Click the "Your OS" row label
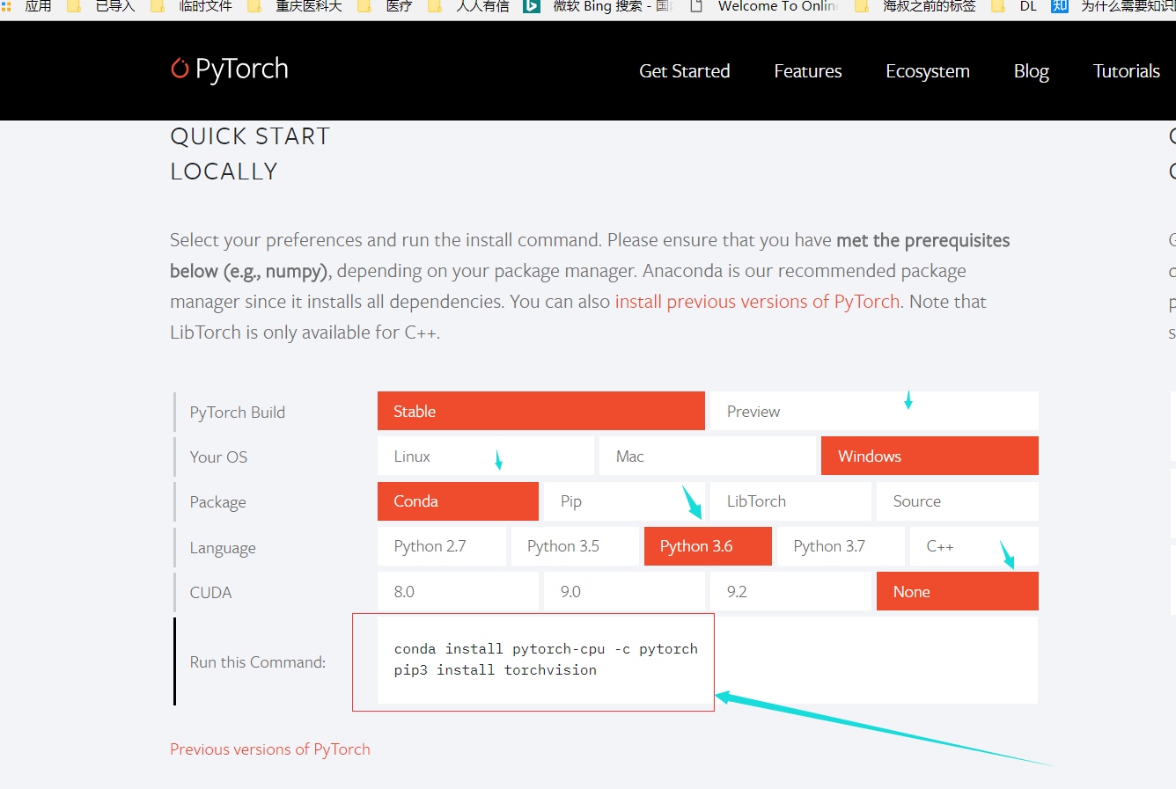 coord(218,457)
